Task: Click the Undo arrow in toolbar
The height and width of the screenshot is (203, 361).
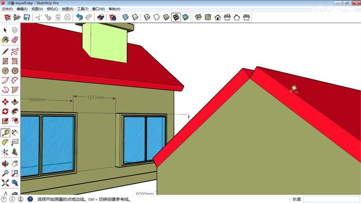Action: pos(79,18)
